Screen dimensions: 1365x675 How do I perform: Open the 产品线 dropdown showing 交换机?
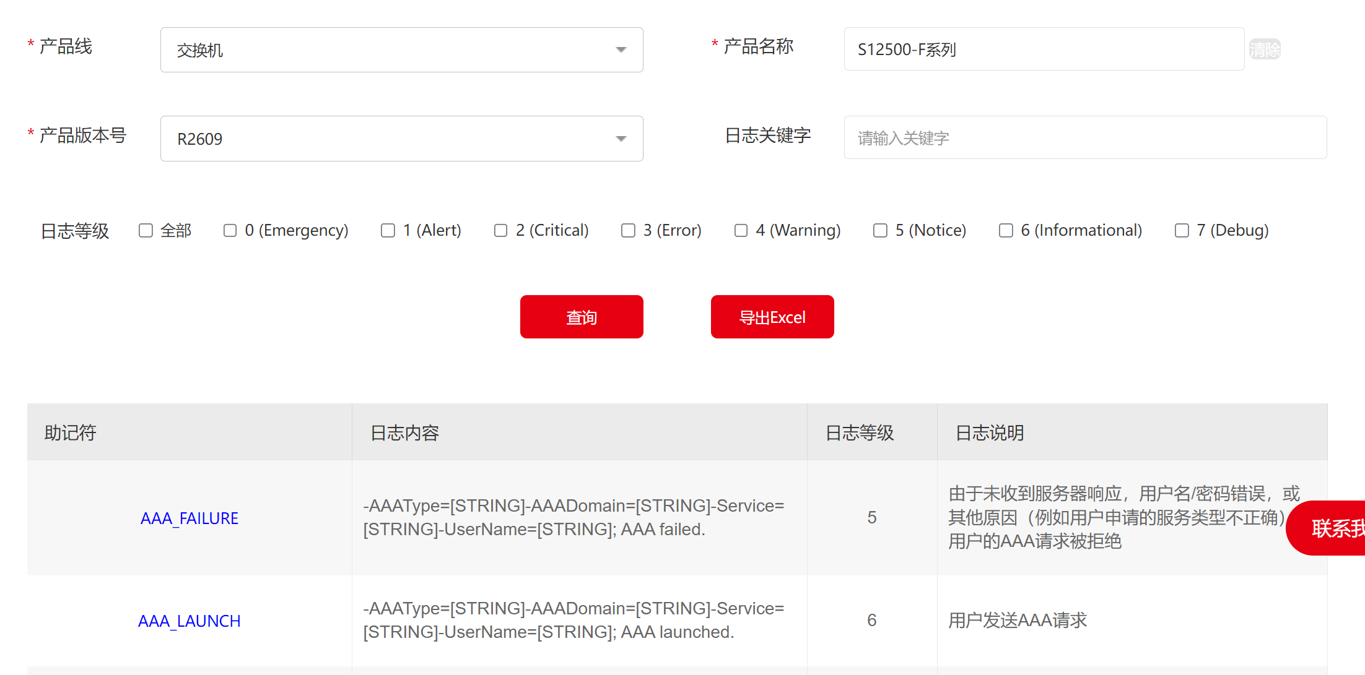(x=401, y=49)
